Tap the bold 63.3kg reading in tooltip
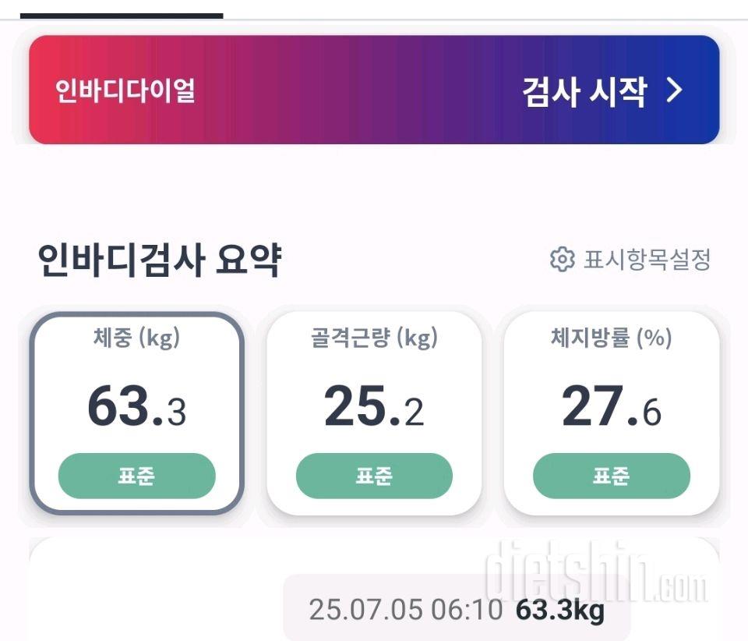Image resolution: width=748 pixels, height=641 pixels. pos(560,611)
